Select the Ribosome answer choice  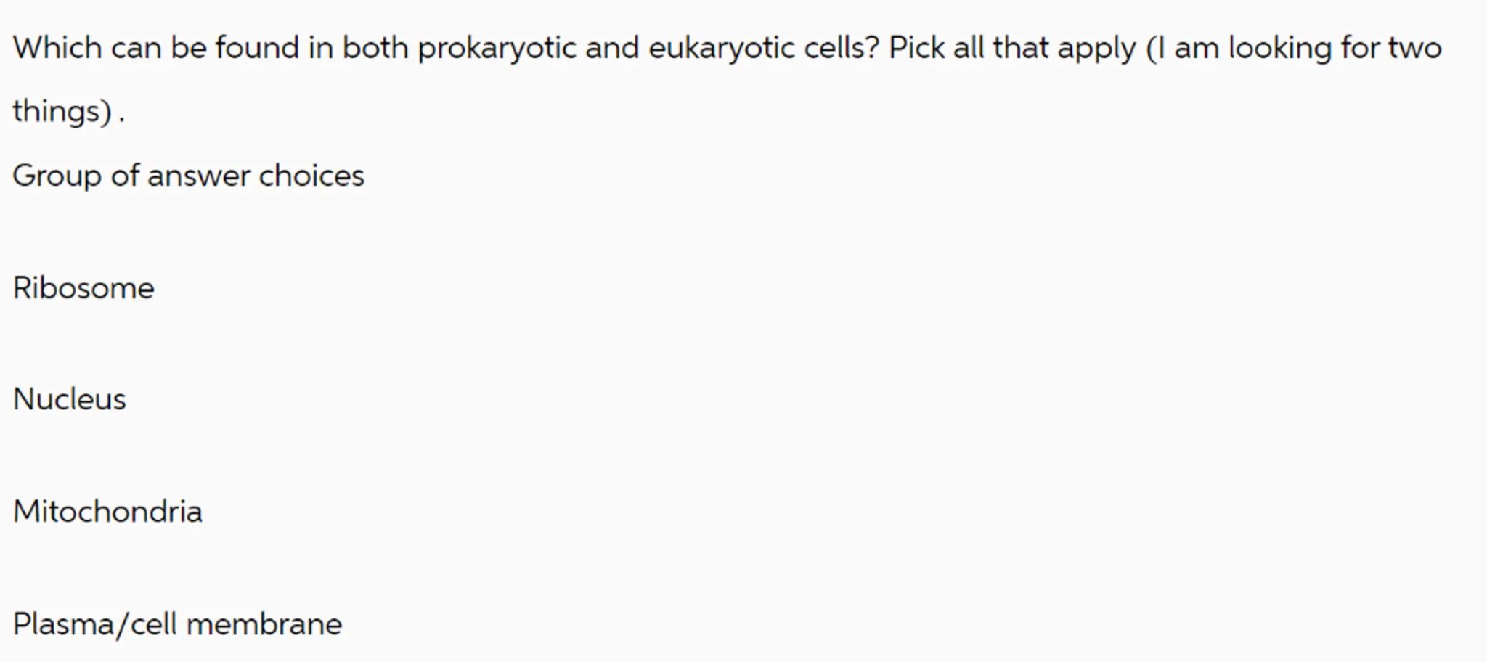pyautogui.click(x=83, y=288)
